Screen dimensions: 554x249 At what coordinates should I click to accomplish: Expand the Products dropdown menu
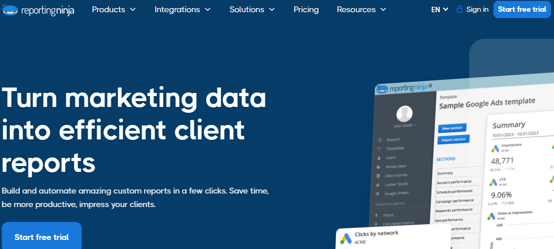(114, 9)
